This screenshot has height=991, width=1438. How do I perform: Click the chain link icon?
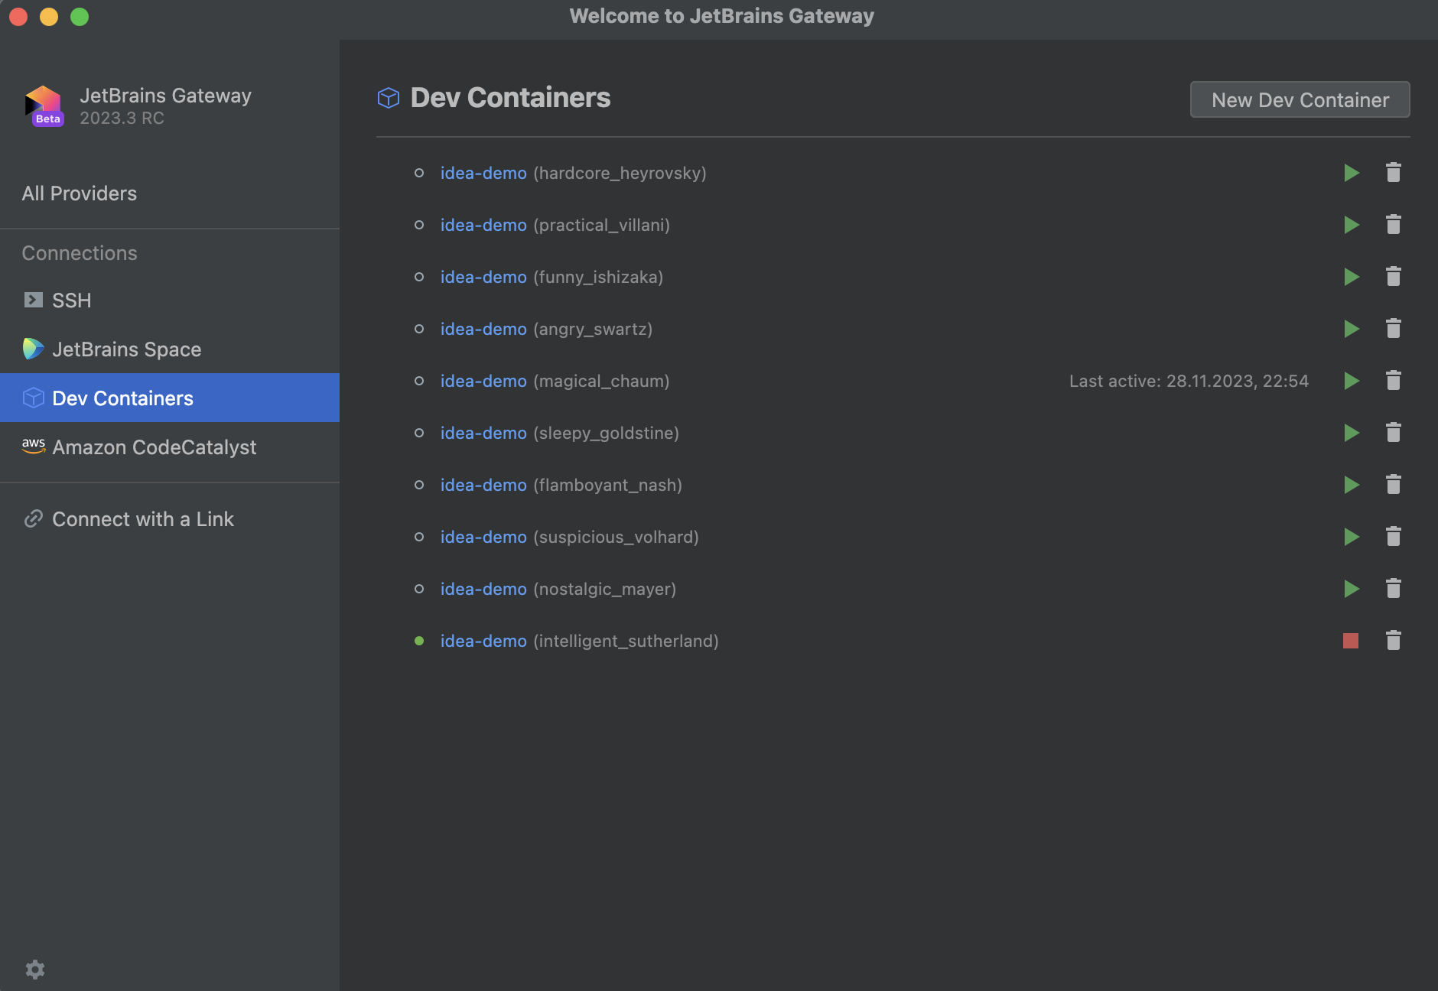(33, 518)
